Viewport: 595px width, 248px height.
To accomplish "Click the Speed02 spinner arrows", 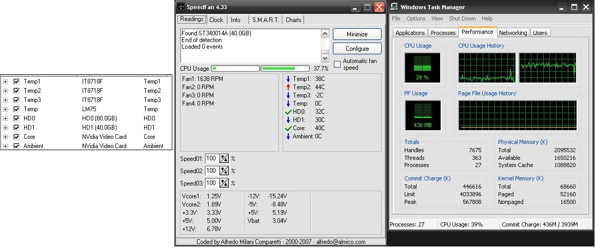I will 224,171.
